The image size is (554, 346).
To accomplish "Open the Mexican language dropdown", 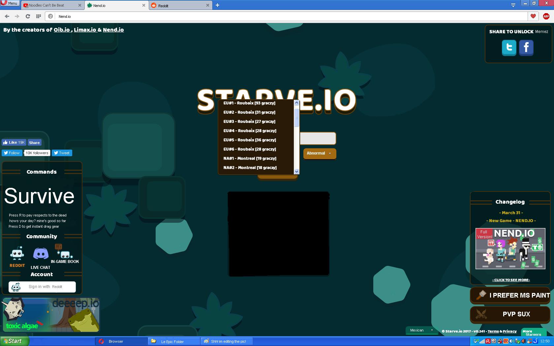I will [422, 330].
